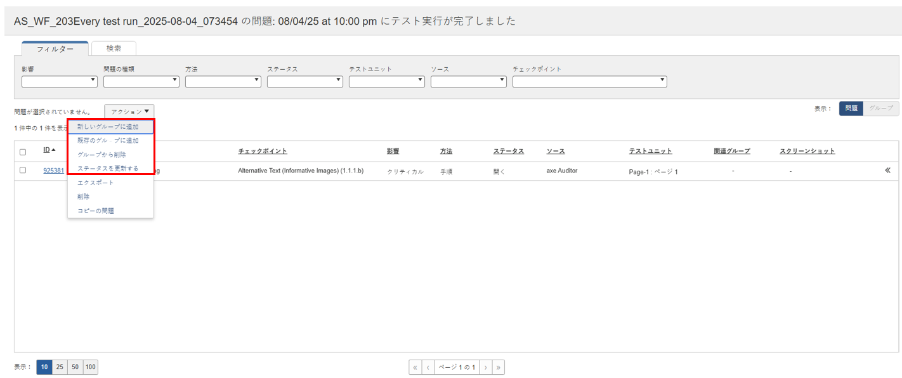Click the アクション dropdown button
Viewport: 902px width, 378px height.
point(129,111)
